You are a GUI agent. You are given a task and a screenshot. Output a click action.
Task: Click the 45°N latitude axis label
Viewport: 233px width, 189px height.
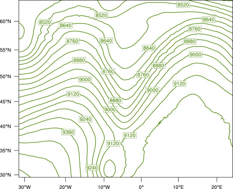(6, 101)
